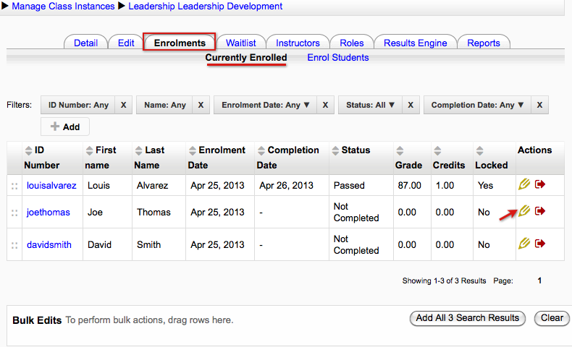The height and width of the screenshot is (347, 572).
Task: Grab the drag handle for joethomas row
Action: [14, 213]
